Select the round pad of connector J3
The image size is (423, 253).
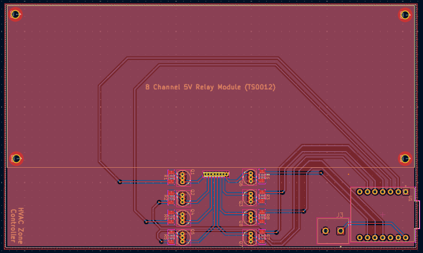pos(325,231)
